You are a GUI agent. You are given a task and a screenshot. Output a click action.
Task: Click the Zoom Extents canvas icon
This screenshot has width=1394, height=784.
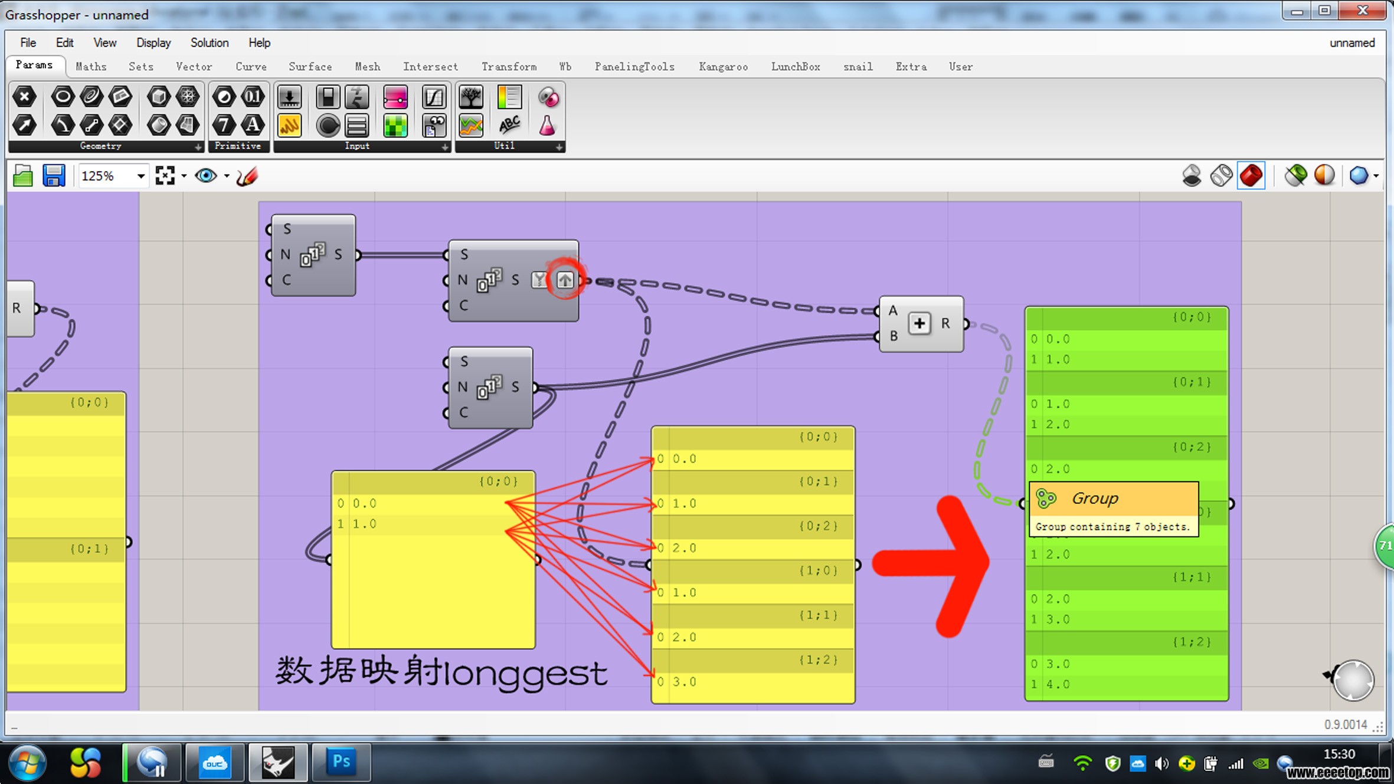click(x=165, y=176)
